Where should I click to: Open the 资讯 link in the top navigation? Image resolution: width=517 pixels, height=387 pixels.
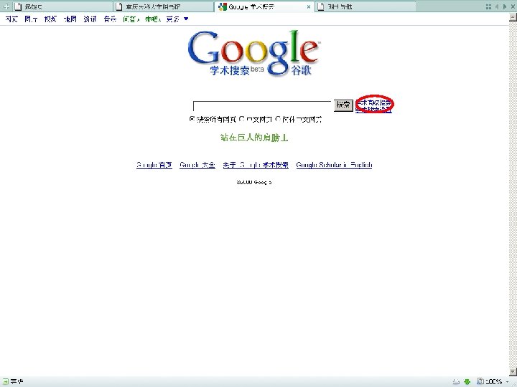(x=90, y=19)
